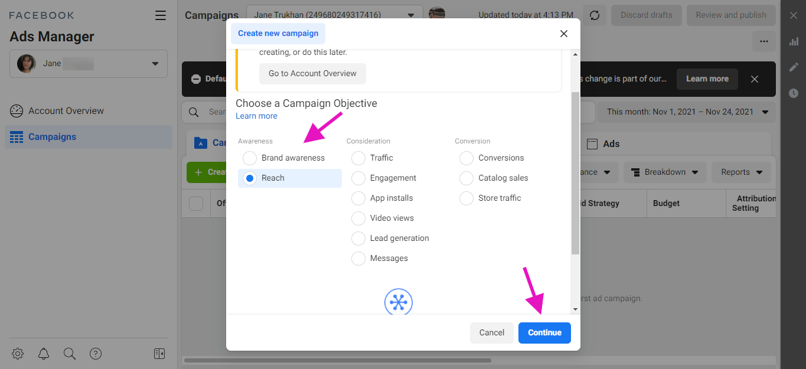Click the clock history icon

(794, 93)
